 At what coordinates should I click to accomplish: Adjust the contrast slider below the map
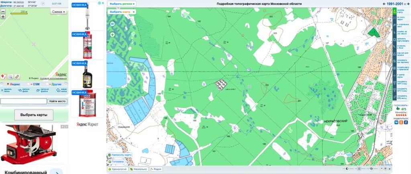pyautogui.click(x=347, y=169)
